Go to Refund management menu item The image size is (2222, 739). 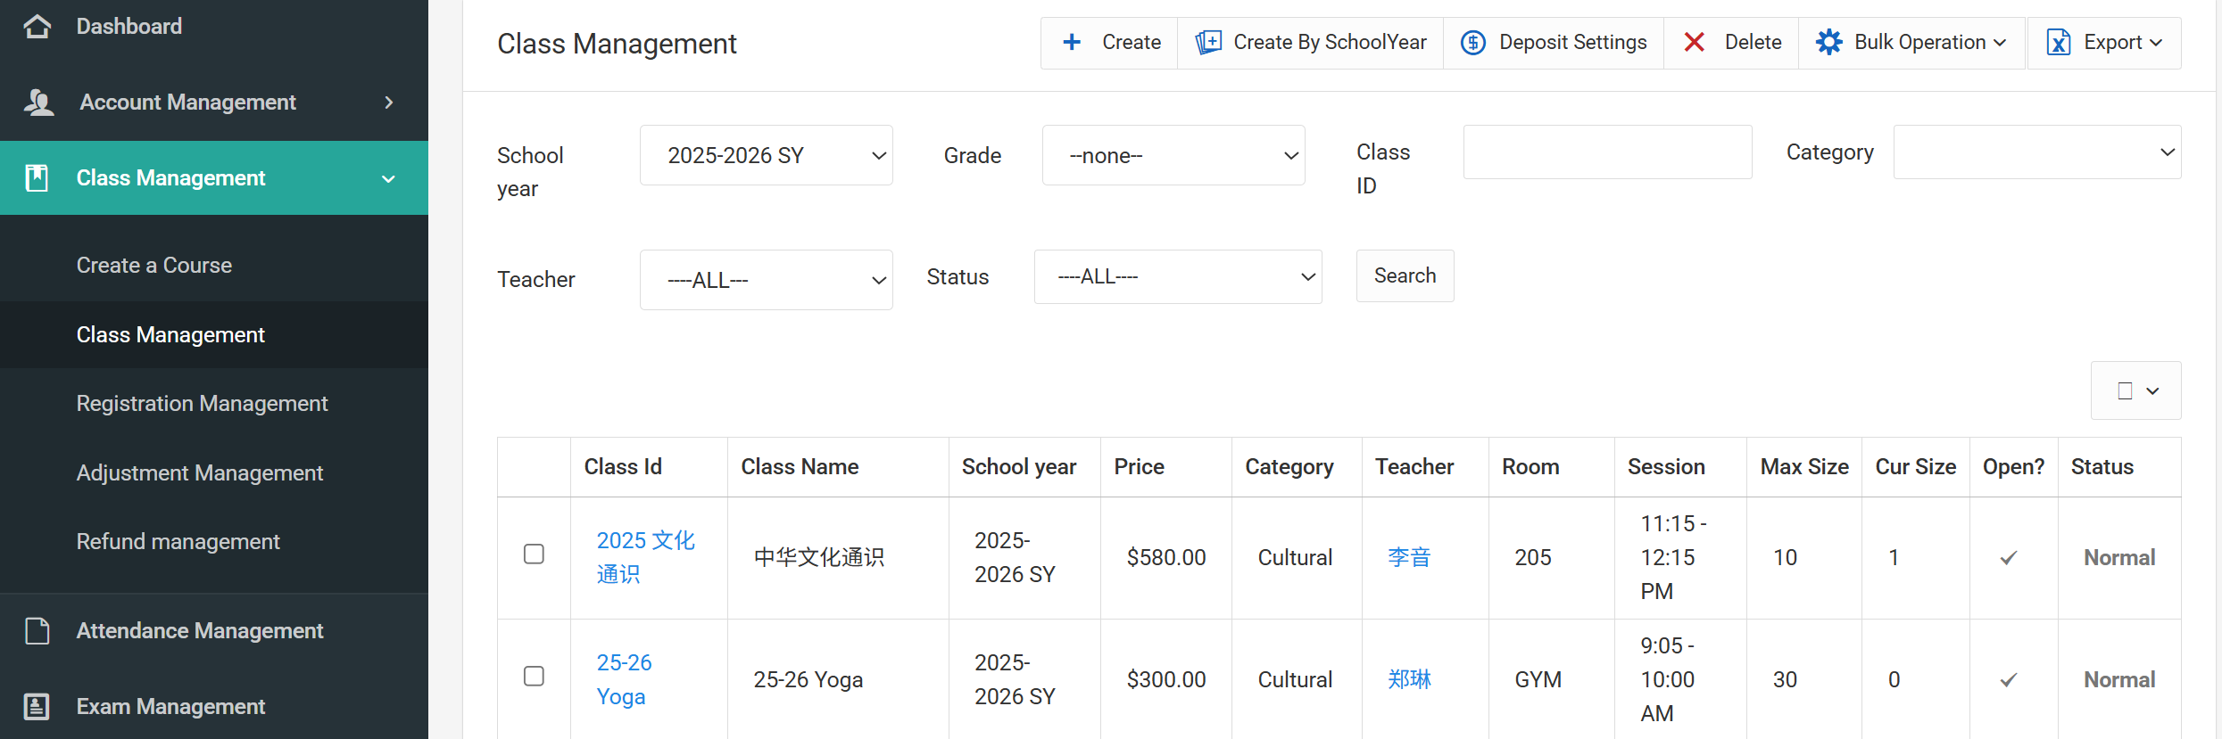click(178, 542)
